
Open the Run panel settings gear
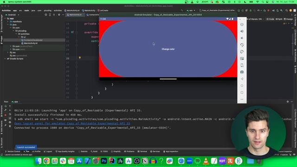pyautogui.click(x=288, y=102)
